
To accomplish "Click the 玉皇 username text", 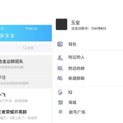I will click(75, 23).
